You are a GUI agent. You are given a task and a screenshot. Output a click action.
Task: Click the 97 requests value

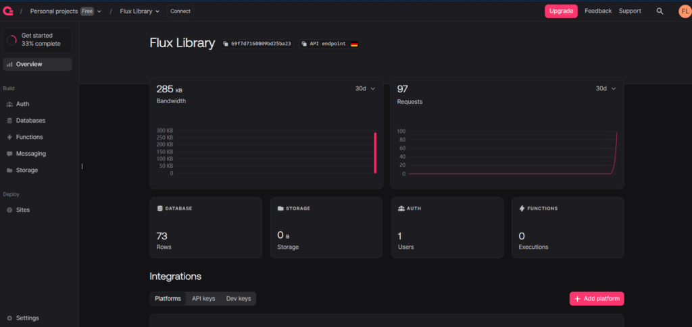point(403,90)
